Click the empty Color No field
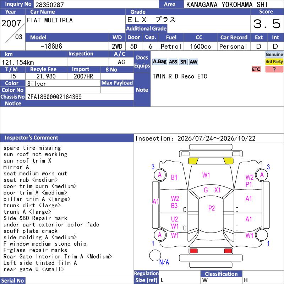 coord(63,90)
